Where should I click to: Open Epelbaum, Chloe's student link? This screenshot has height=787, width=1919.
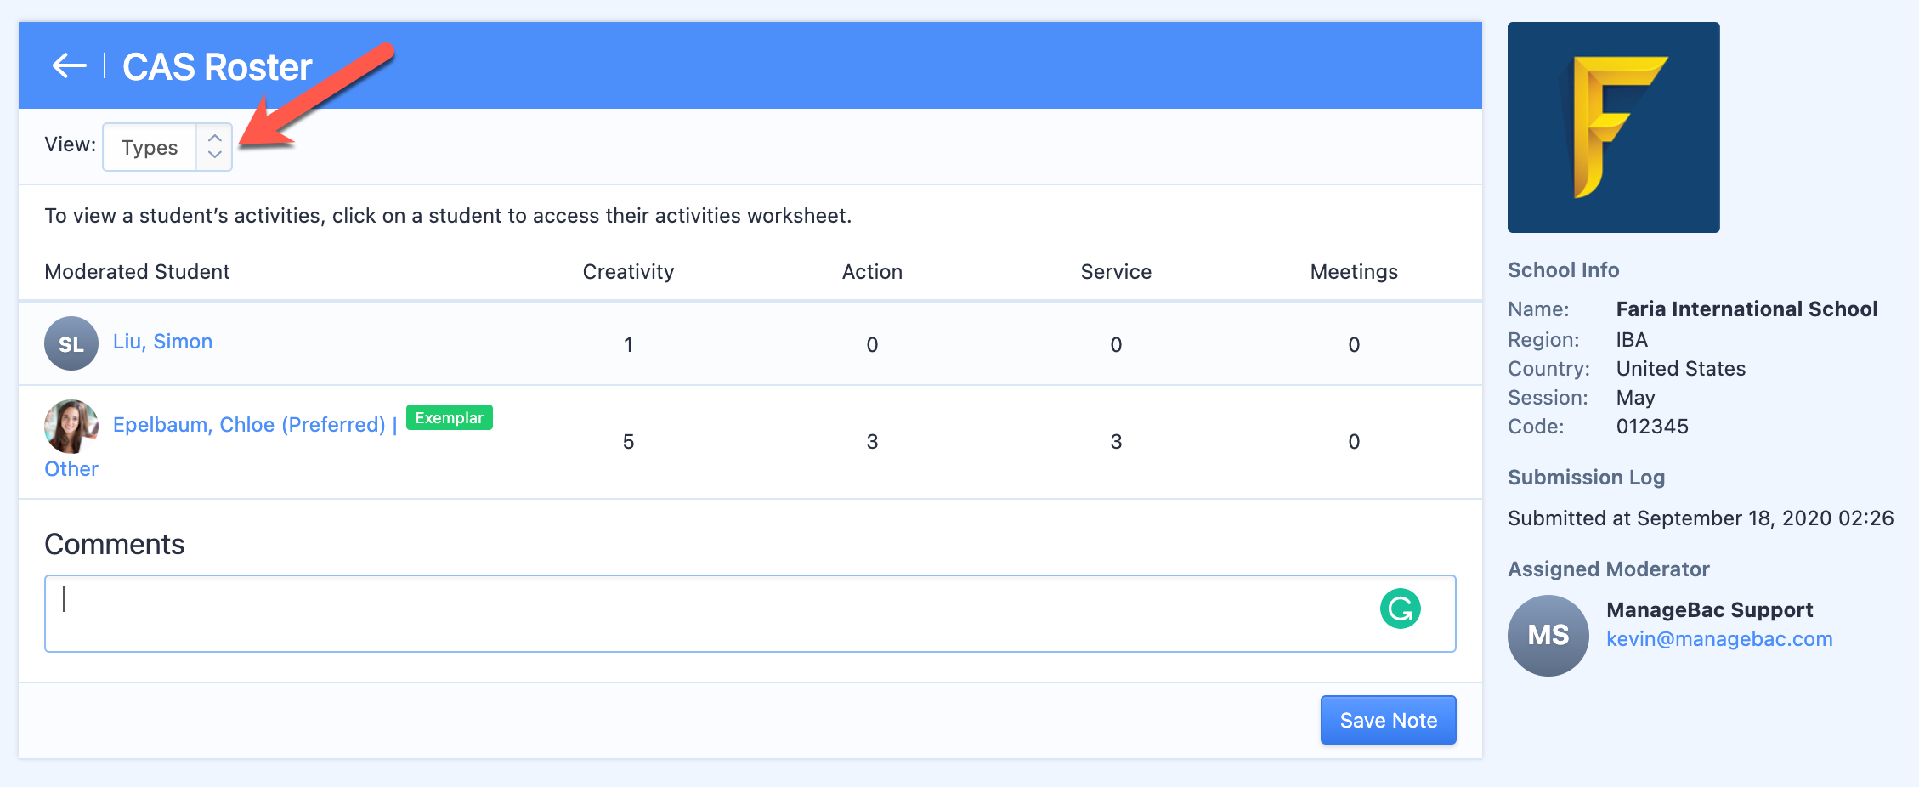point(249,425)
